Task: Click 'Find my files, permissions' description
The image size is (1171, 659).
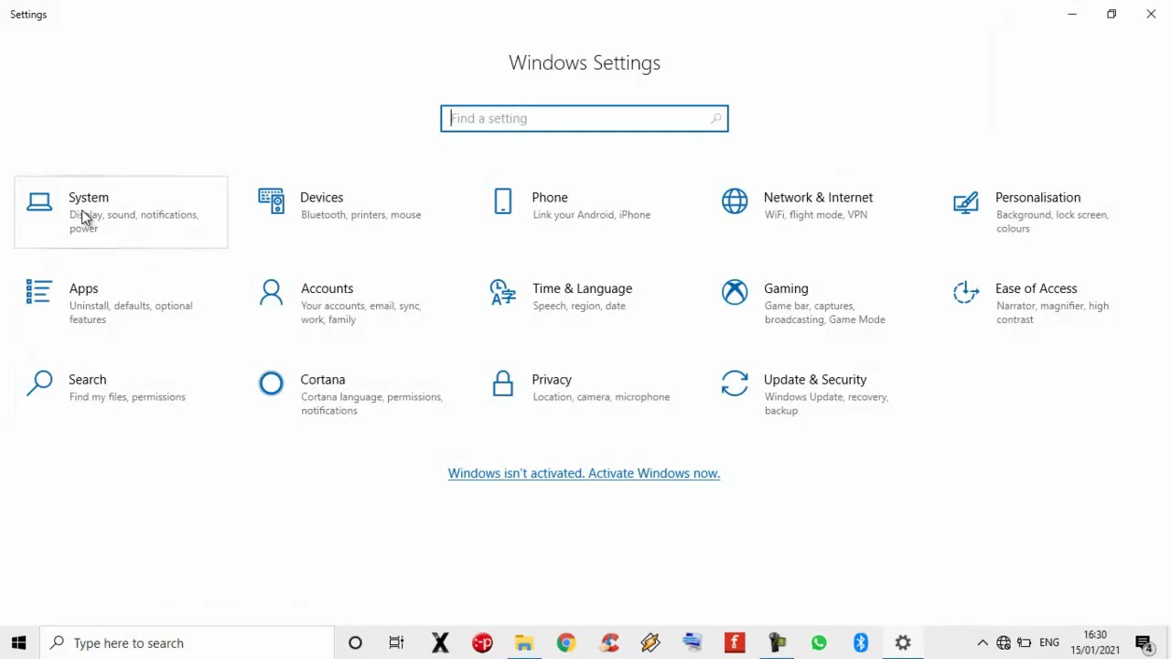Action: point(127,397)
